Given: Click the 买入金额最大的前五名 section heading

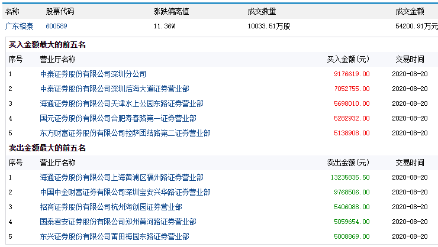Looking at the screenshot, I should [47, 44].
